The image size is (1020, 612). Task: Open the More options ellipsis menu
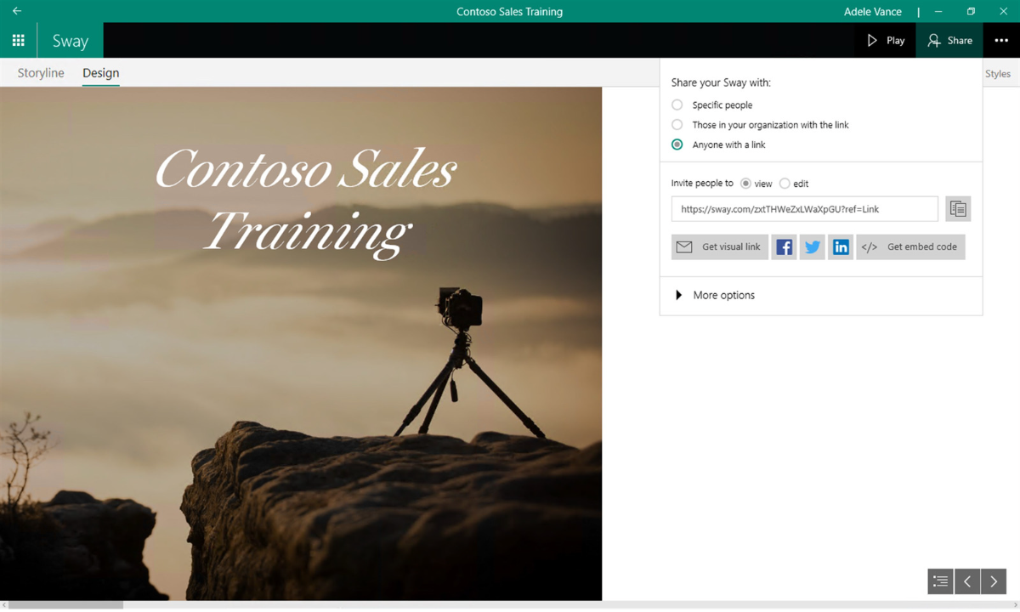pos(1001,40)
